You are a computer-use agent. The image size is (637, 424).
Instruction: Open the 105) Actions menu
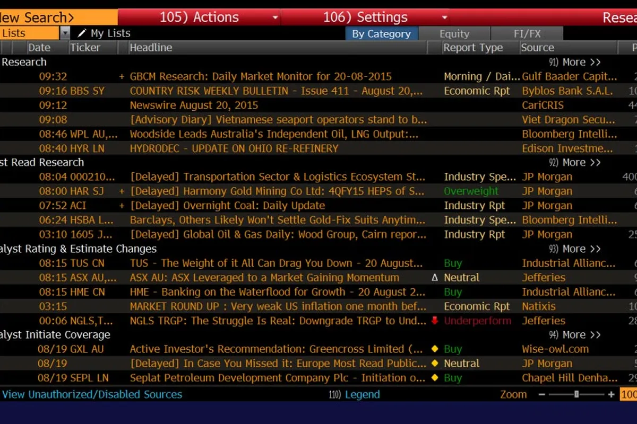(x=199, y=17)
